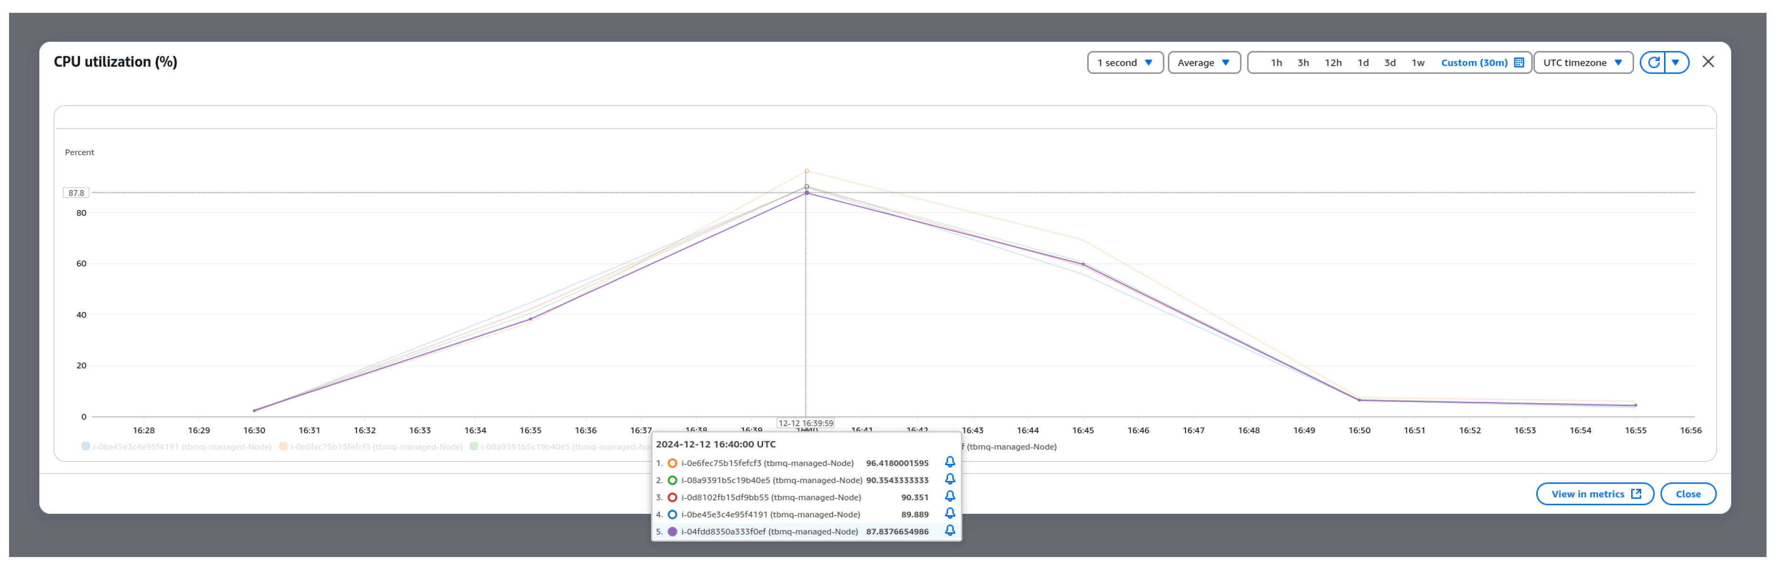Viewport: 1777px width, 568px height.
Task: Click the alarm bell for i-0d8102fb15df9bb55
Action: (x=950, y=497)
